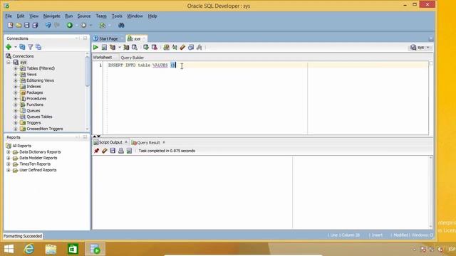Click the green Back navigation button
Image resolution: width=456 pixels, height=256 pixels.
point(70,26)
